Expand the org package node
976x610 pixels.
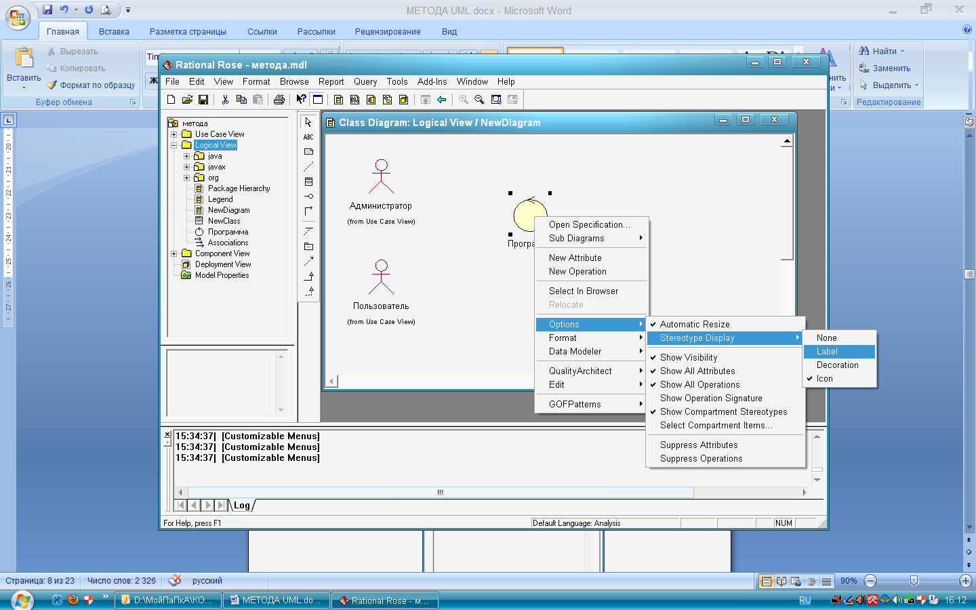187,178
